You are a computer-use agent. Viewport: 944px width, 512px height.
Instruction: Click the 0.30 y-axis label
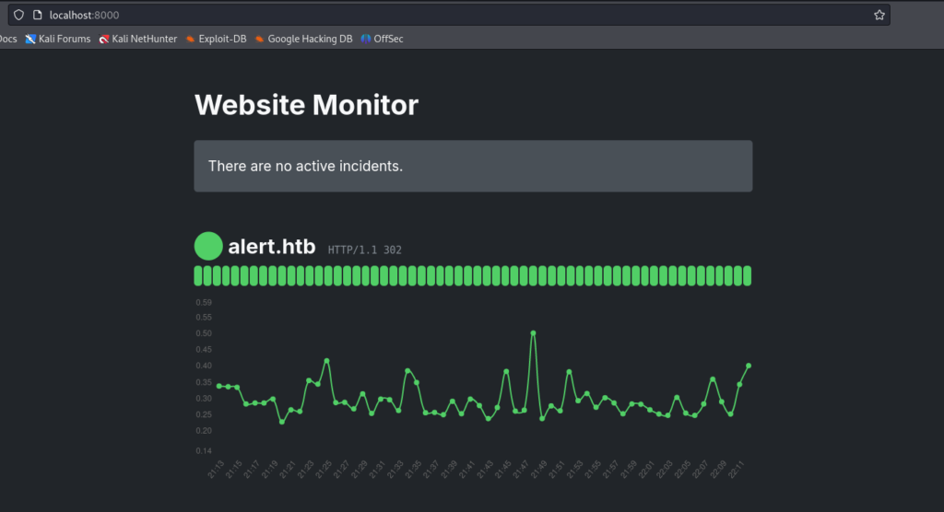204,399
